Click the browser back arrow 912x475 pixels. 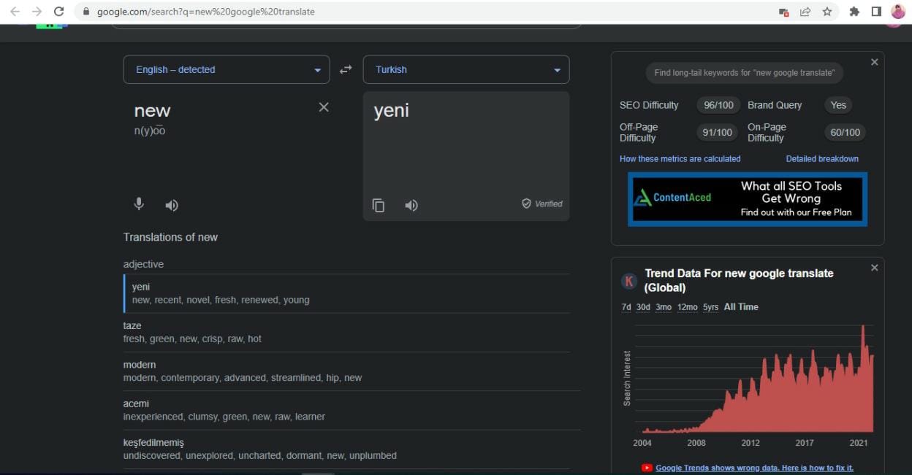[15, 12]
